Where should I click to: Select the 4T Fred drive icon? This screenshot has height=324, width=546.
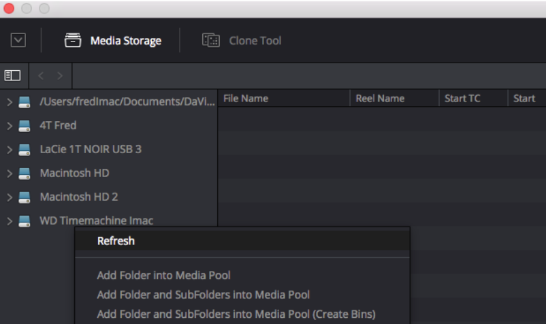(x=25, y=126)
